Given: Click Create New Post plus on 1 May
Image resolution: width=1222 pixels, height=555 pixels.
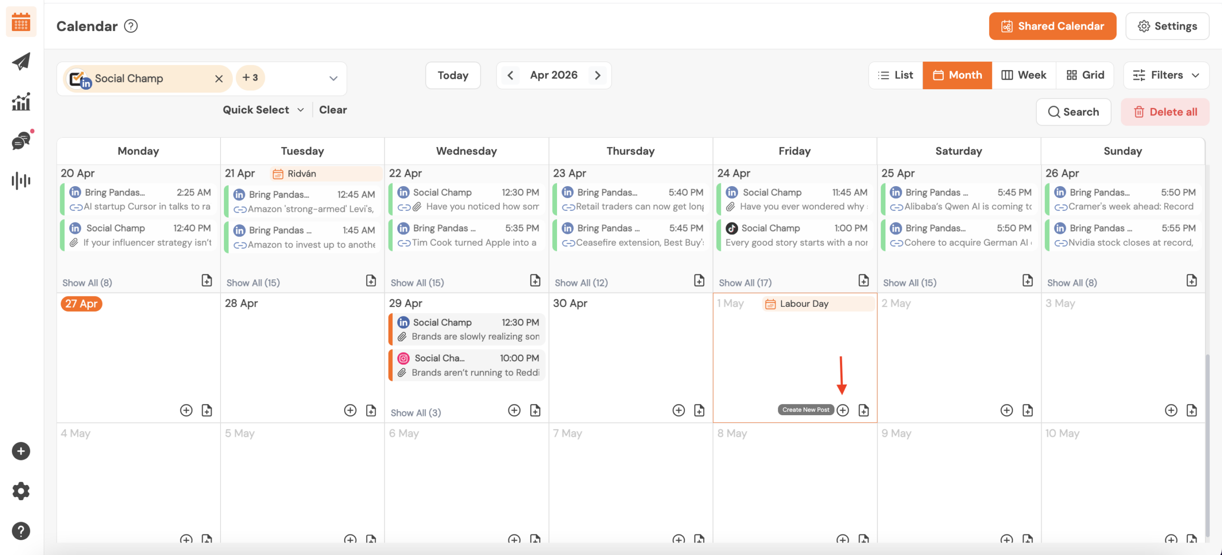Looking at the screenshot, I should pyautogui.click(x=843, y=410).
